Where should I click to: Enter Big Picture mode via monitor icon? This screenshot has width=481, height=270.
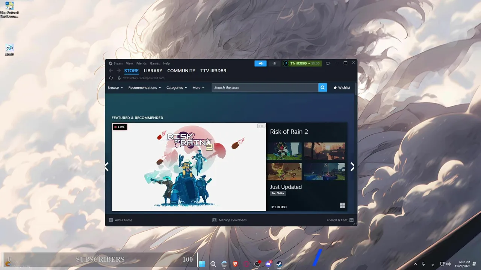pos(328,63)
